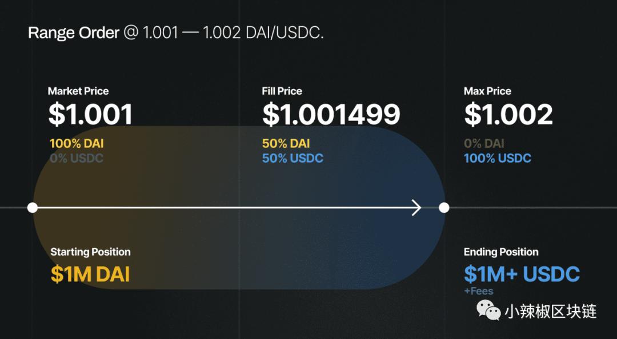This screenshot has height=339, width=617.
Task: Click the 50% USDC allocation text
Action: [293, 158]
